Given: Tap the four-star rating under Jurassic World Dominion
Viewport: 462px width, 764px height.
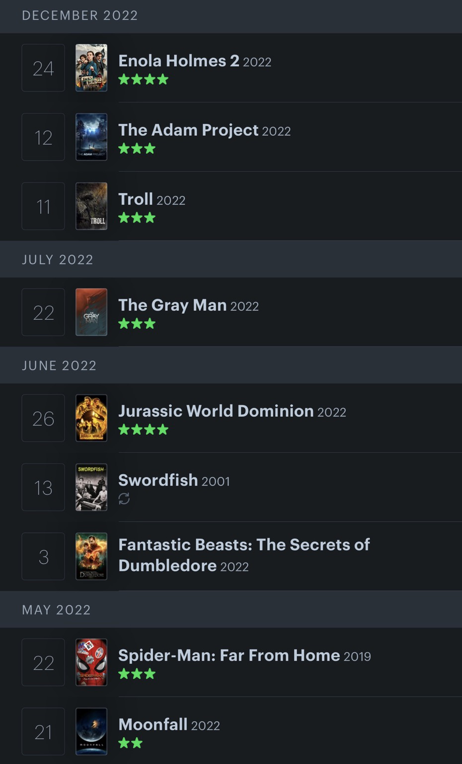Looking at the screenshot, I should tap(144, 429).
